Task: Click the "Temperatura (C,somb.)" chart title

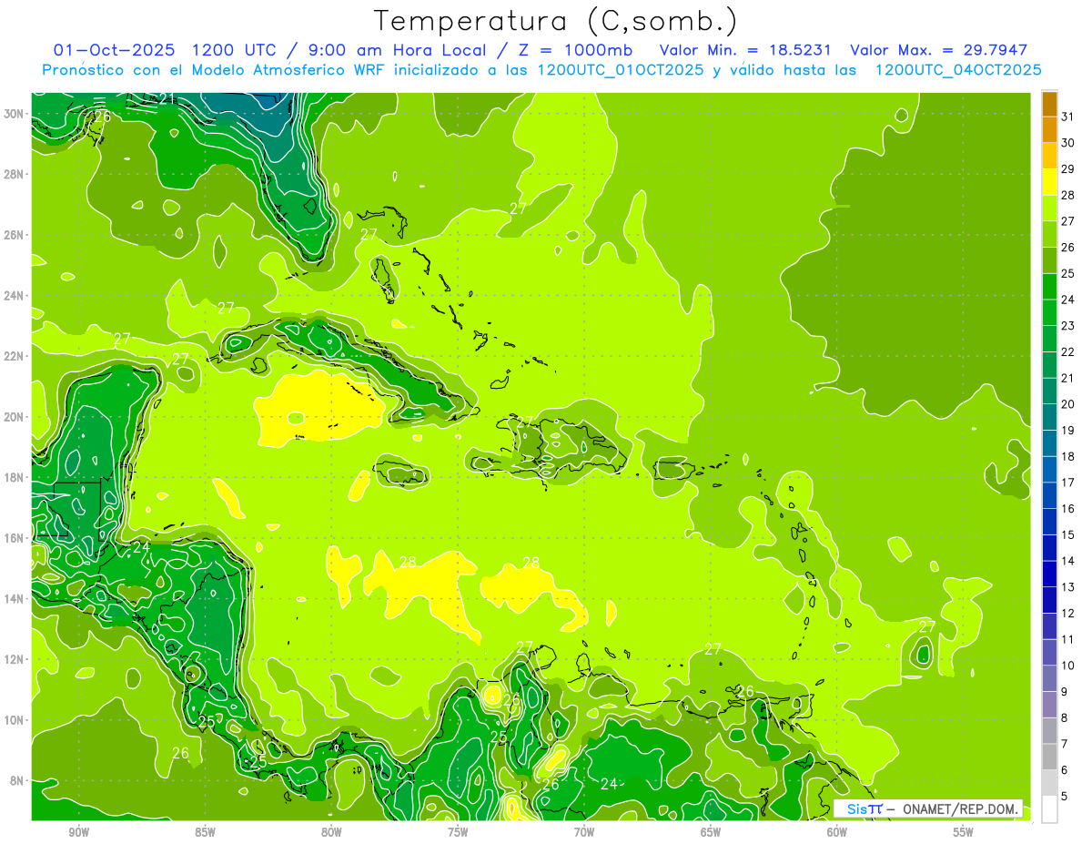Action: (x=556, y=21)
